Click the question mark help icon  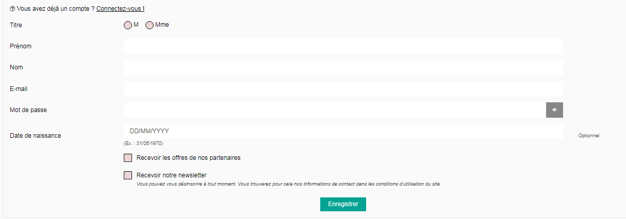click(x=12, y=9)
